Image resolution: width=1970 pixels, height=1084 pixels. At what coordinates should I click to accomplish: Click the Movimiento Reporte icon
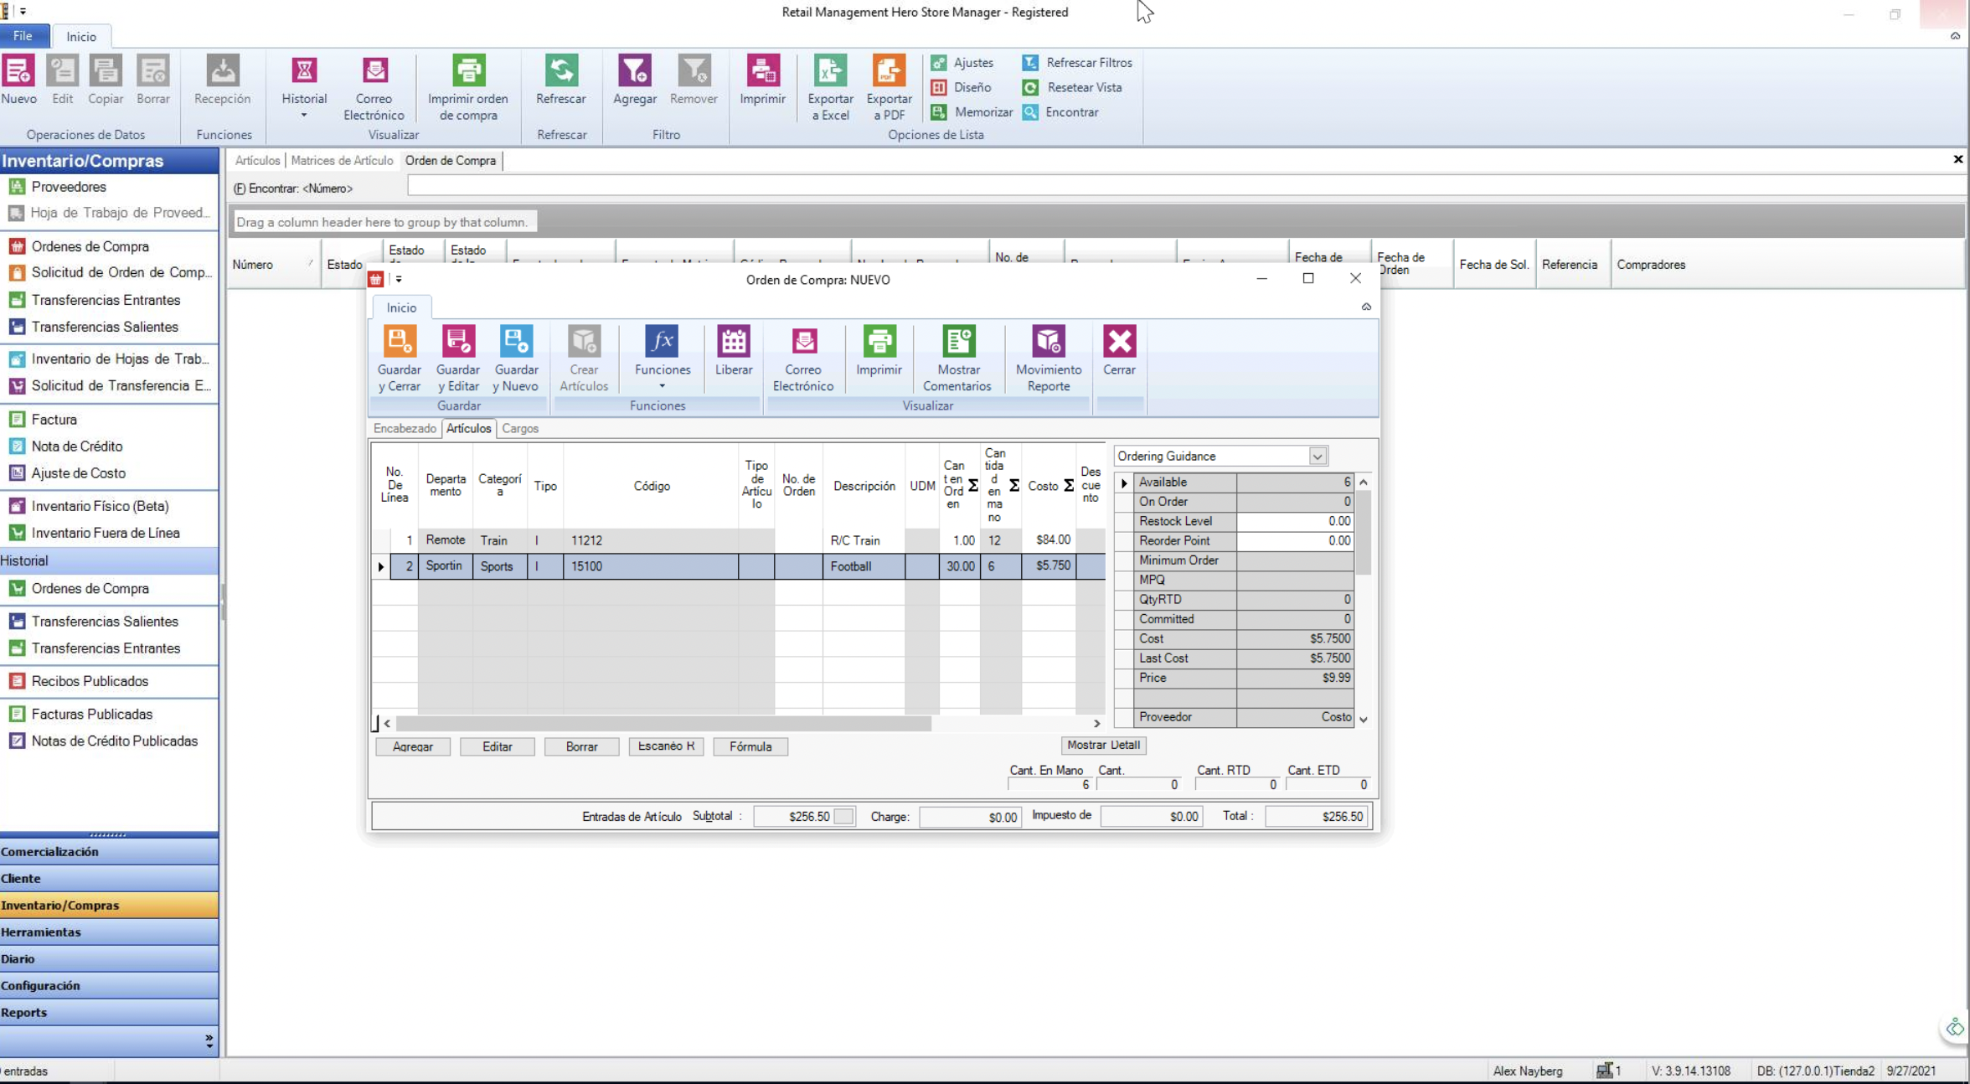(1048, 342)
